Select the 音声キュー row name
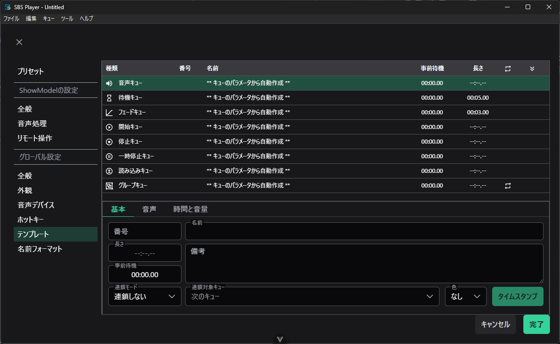560x344 pixels. coord(248,83)
